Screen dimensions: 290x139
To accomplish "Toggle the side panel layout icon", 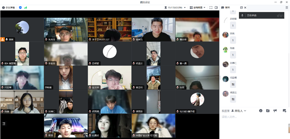I will point(216,7).
